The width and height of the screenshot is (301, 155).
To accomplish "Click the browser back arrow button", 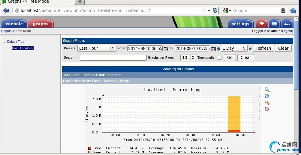I will (x=6, y=10).
